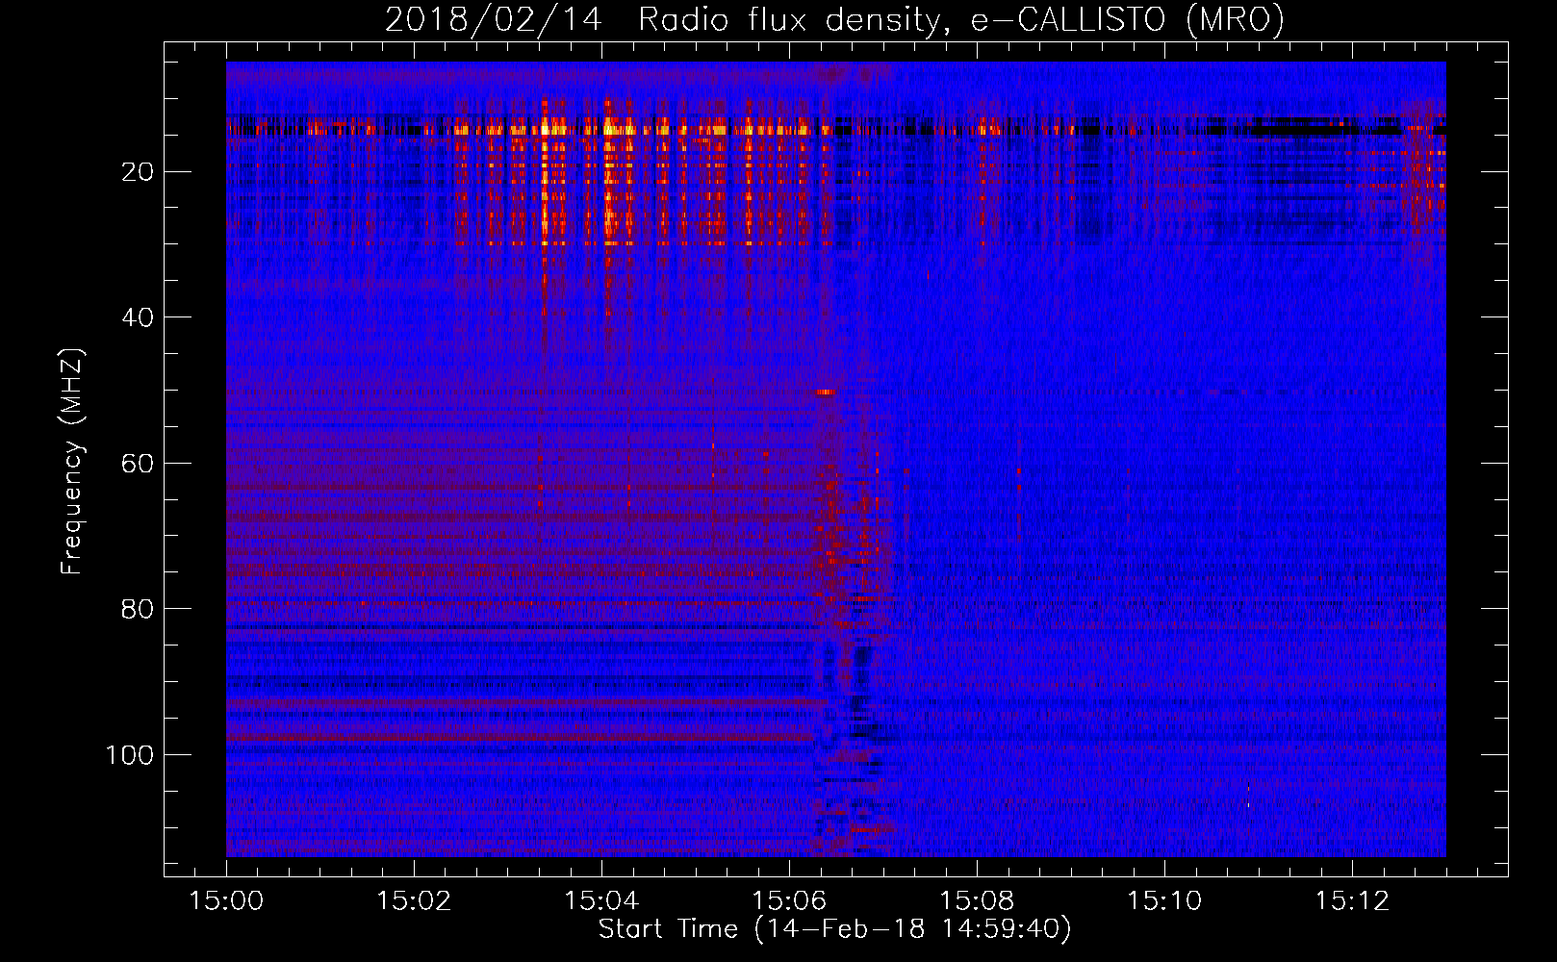
Task: Click the 15:08 time tick label
Action: tap(978, 900)
